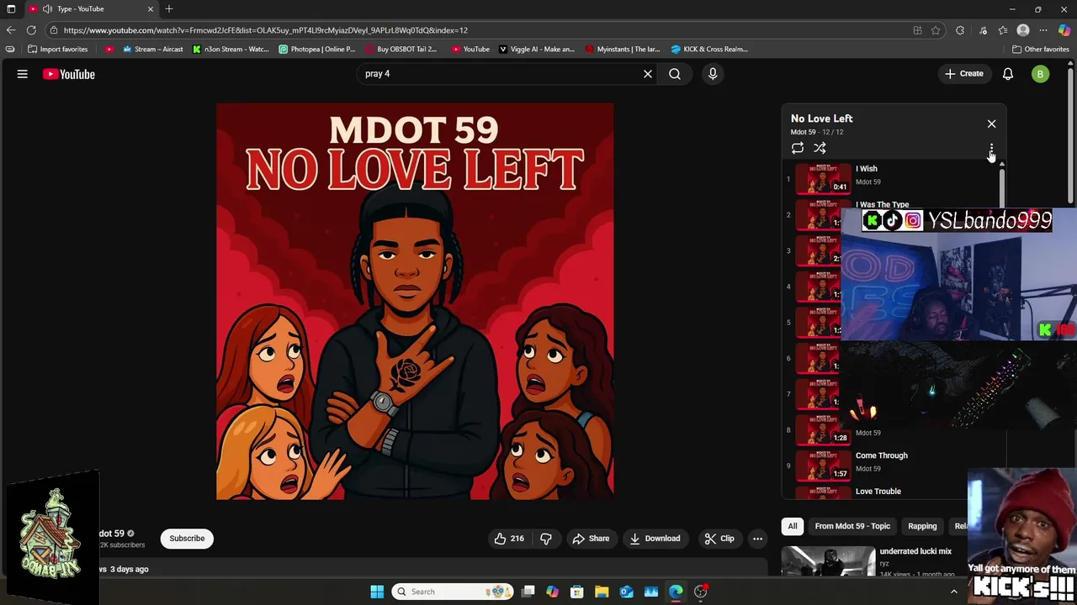Open n3on Stream bookmark
This screenshot has width=1077, height=605.
[x=231, y=49]
